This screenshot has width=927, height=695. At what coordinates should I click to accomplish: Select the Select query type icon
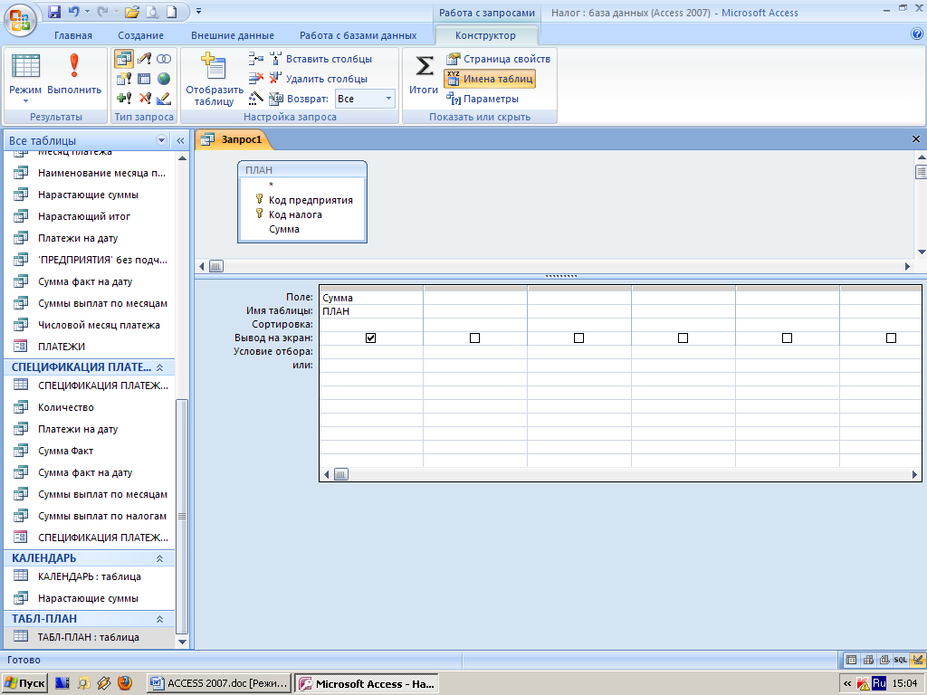pyautogui.click(x=123, y=59)
